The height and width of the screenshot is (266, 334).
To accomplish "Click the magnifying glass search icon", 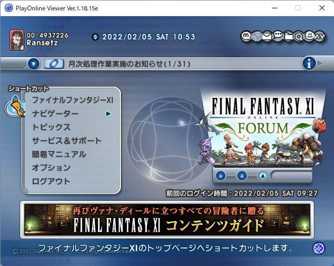I will [x=299, y=37].
